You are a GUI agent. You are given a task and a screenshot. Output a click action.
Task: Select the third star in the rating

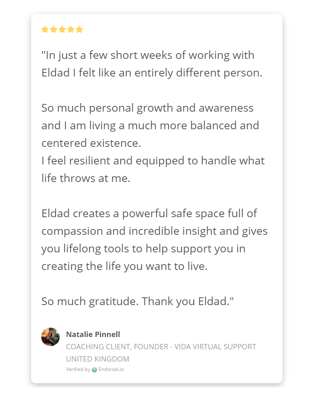(x=62, y=29)
